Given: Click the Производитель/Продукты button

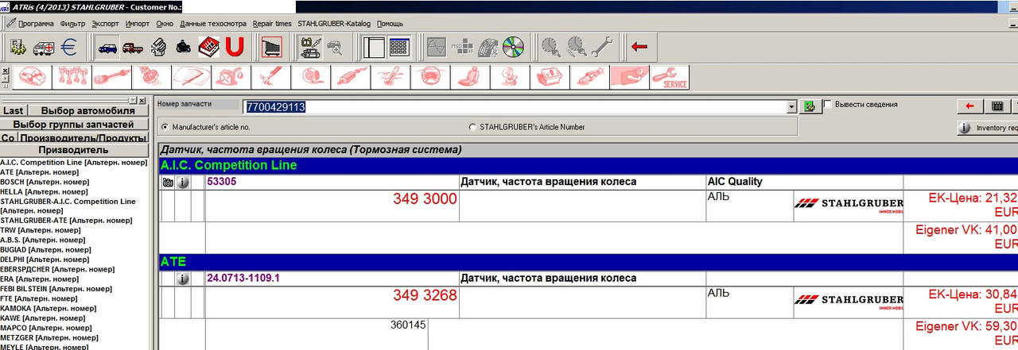Looking at the screenshot, I should point(84,138).
